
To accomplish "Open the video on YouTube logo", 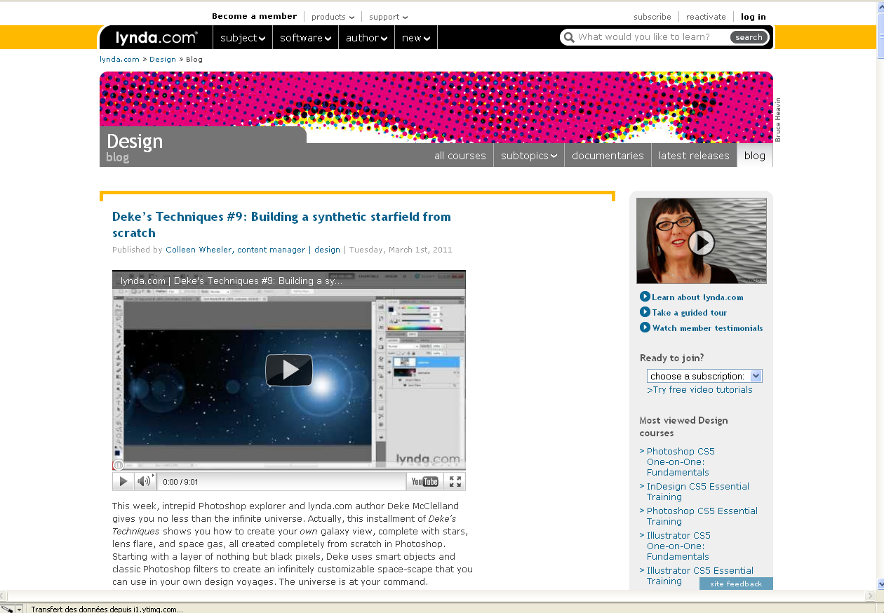I will (x=424, y=481).
